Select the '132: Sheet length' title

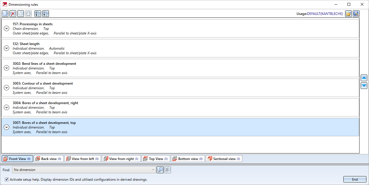pyautogui.click(x=26, y=44)
